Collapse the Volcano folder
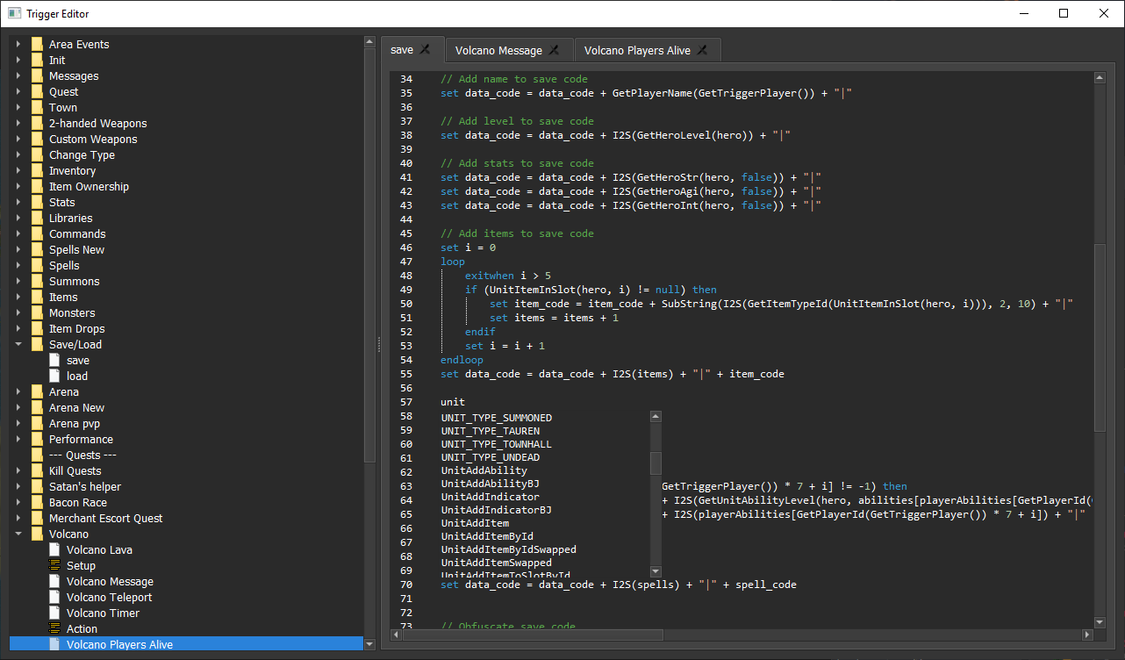Screen dimensions: 1125x660 (18, 534)
